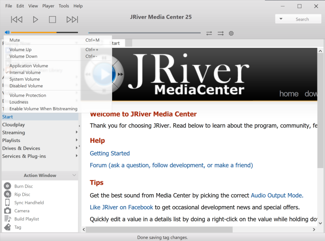Toggle the repeat playback icon
Image resolution: width=325 pixels, height=241 pixels.
209,33
